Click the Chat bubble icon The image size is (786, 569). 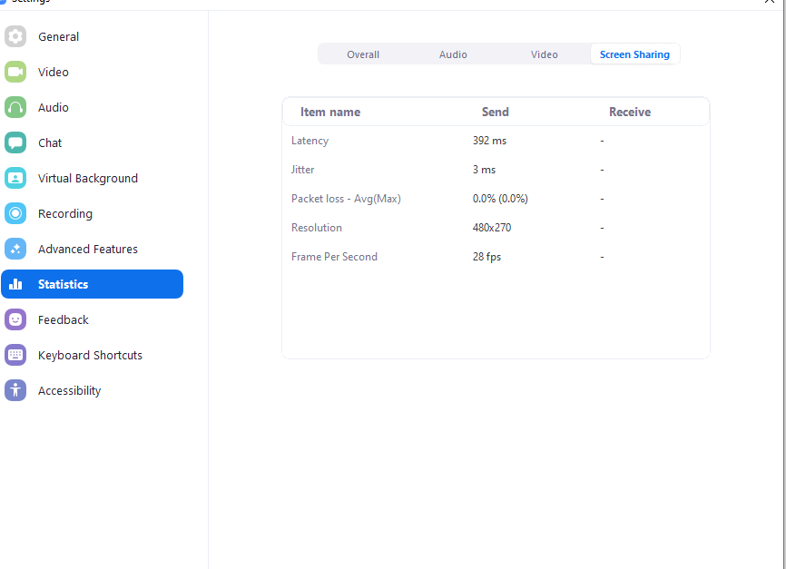click(x=15, y=142)
